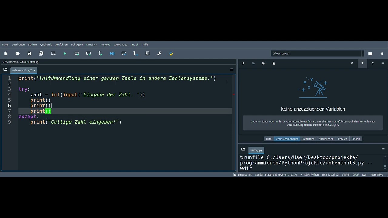This screenshot has width=388, height=218.
Task: Debug the selection or current line
Action: point(136,54)
